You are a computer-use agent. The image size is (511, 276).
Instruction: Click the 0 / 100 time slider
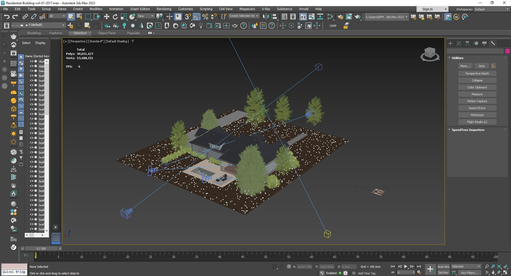[x=41, y=248]
